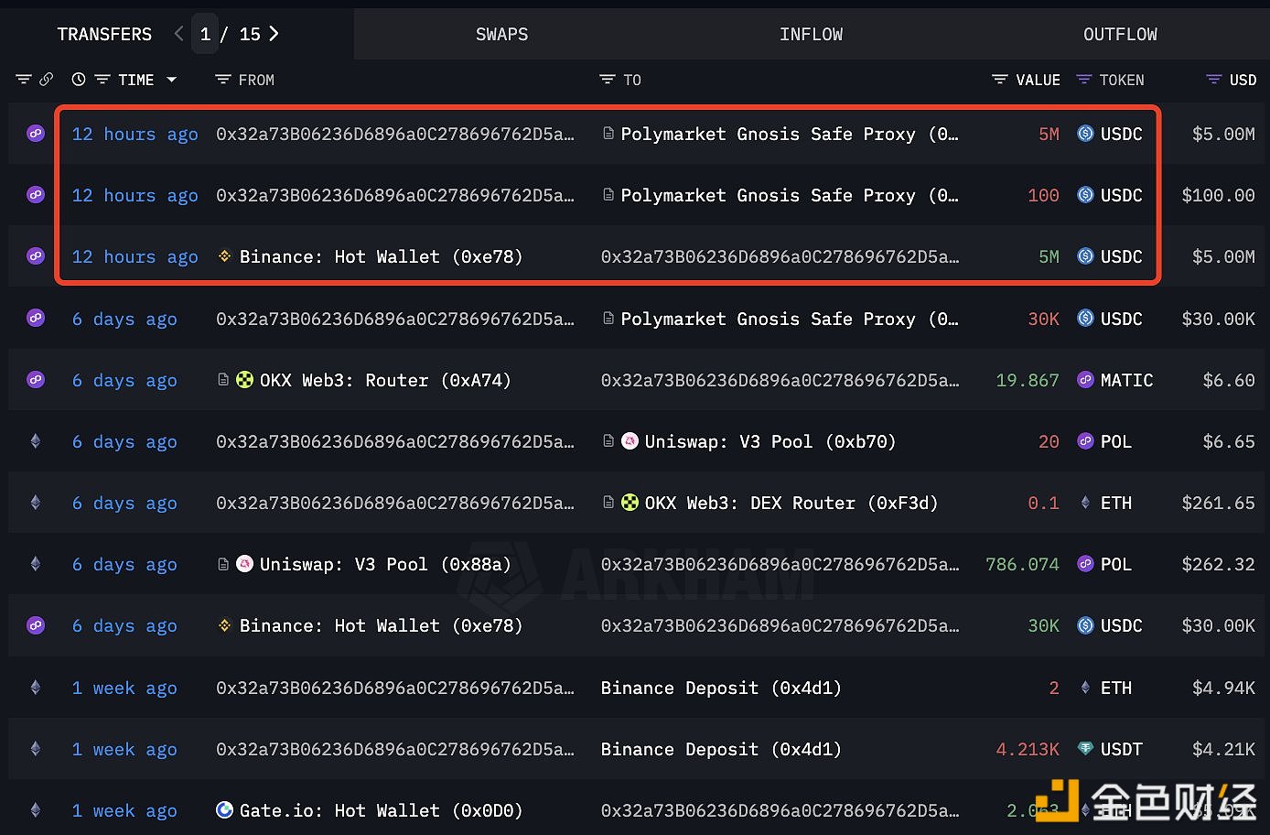The height and width of the screenshot is (835, 1270).
Task: Open the TIME filter icon
Action: pos(102,80)
